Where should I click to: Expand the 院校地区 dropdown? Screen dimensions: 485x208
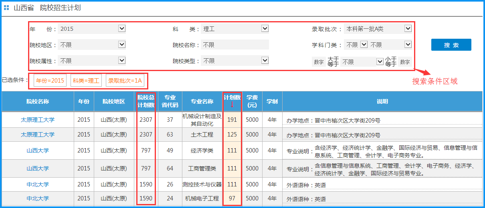[x=122, y=45]
